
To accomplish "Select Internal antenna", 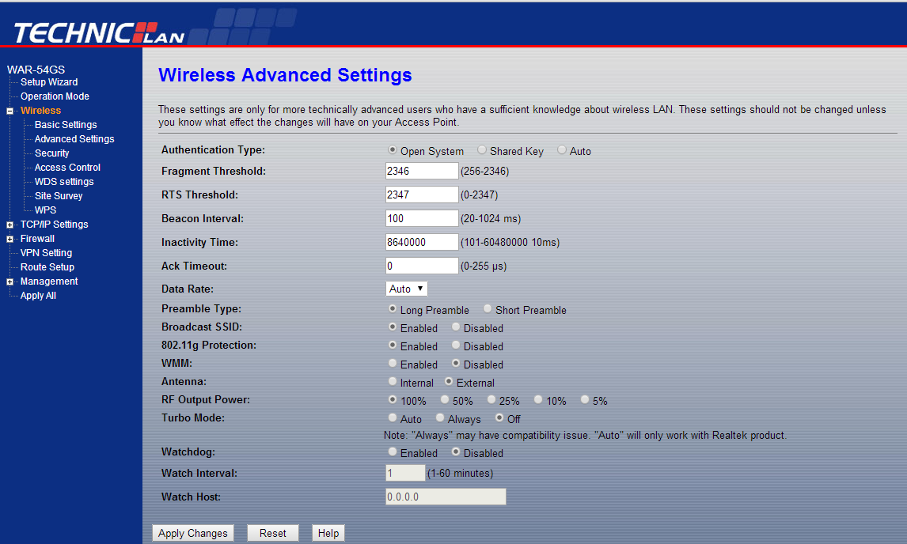I will (393, 382).
